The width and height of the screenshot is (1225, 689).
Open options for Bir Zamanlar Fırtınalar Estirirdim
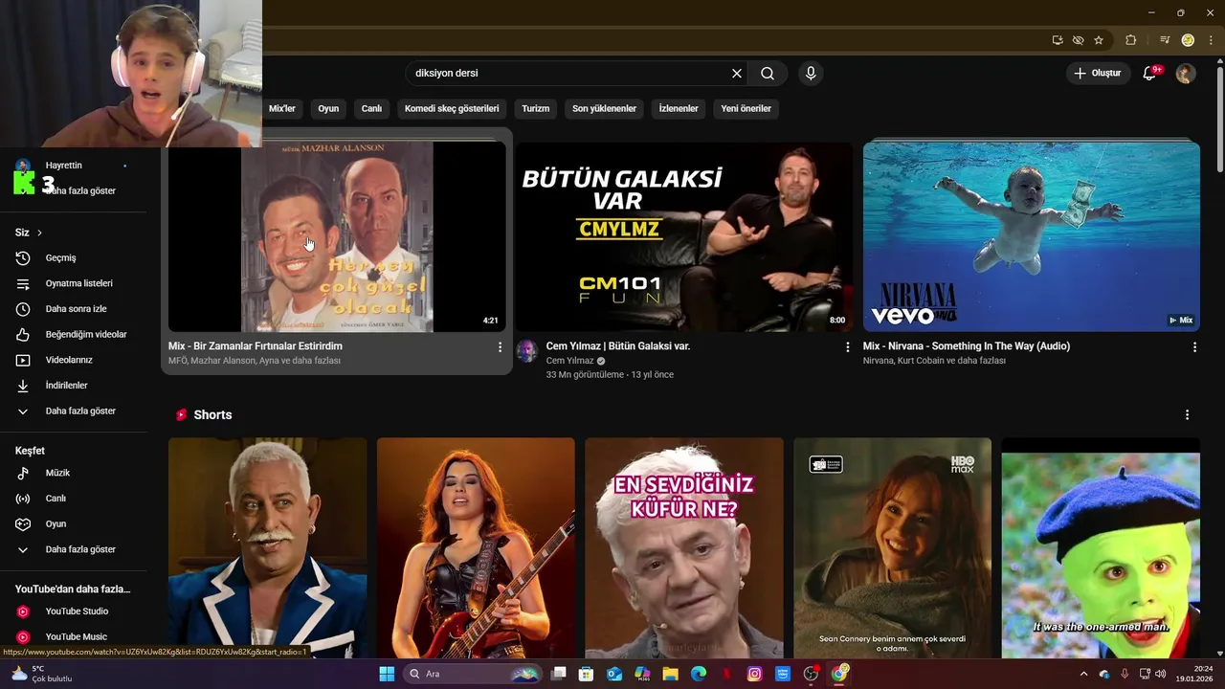[500, 347]
